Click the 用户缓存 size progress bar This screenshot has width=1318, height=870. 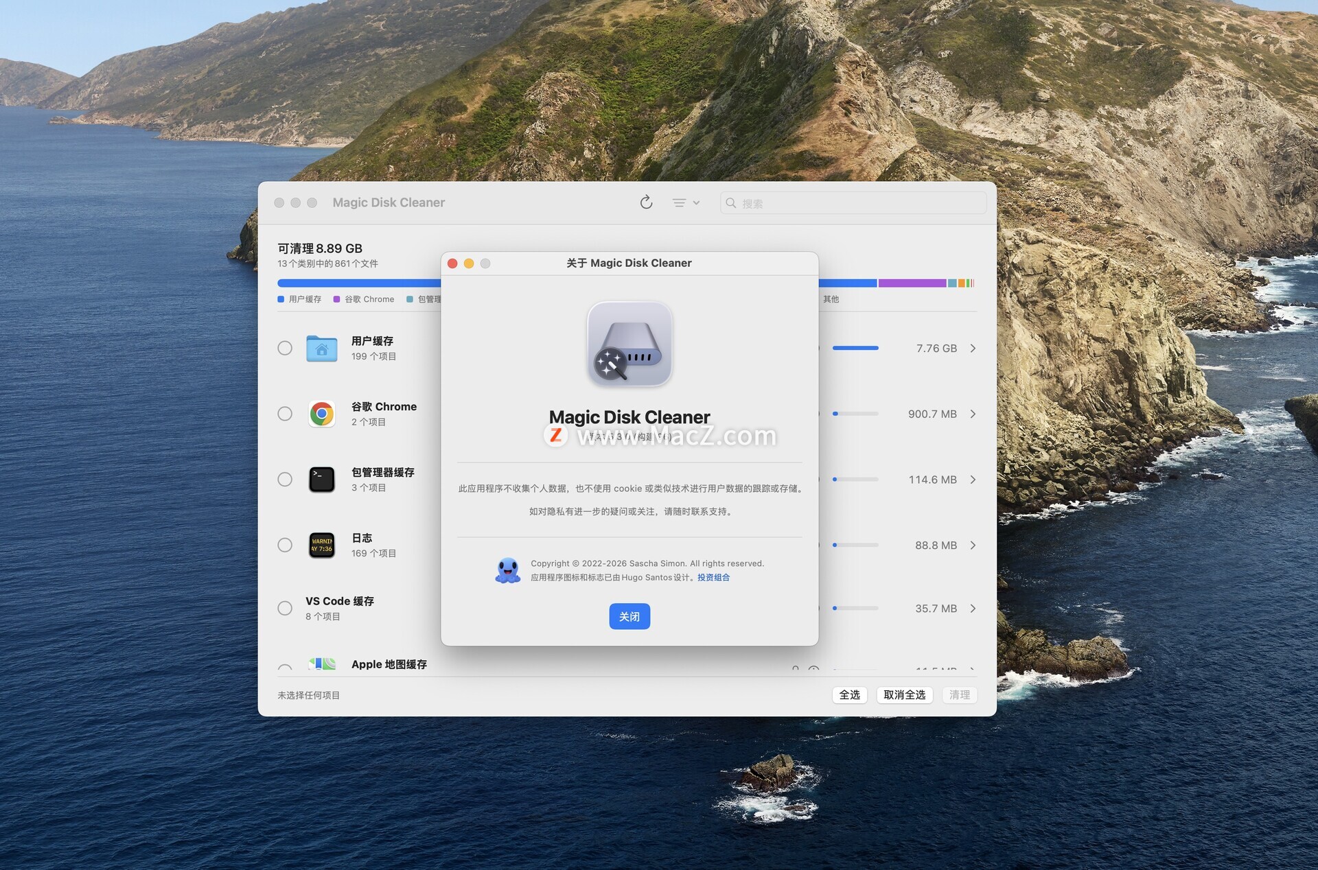pyautogui.click(x=855, y=349)
